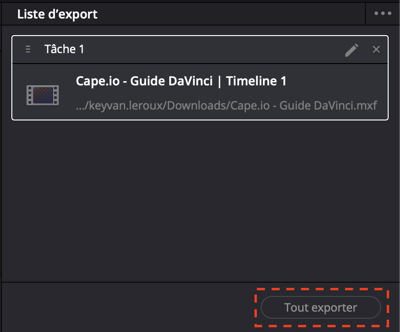This screenshot has height=332, width=400.
Task: Click the drag handle beside Tâche 1
Action: (27, 49)
